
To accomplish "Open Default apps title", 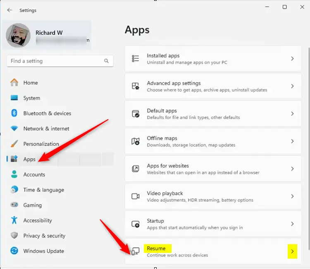I will (162, 111).
